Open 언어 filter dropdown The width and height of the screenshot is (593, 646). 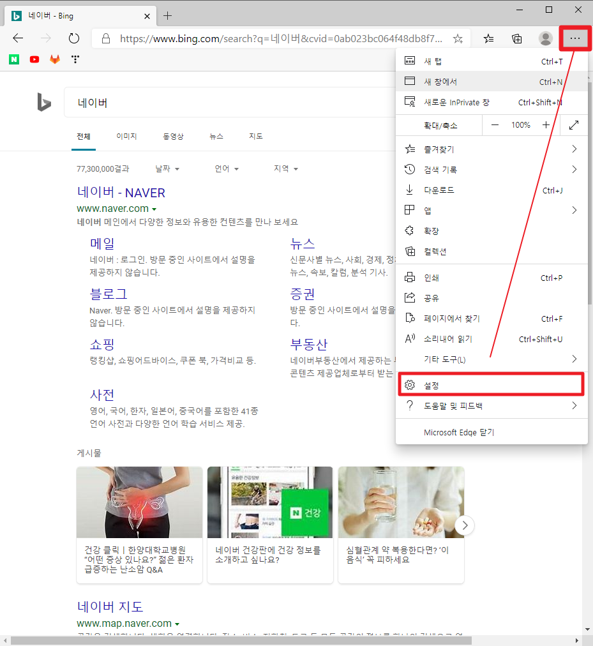pos(227,169)
